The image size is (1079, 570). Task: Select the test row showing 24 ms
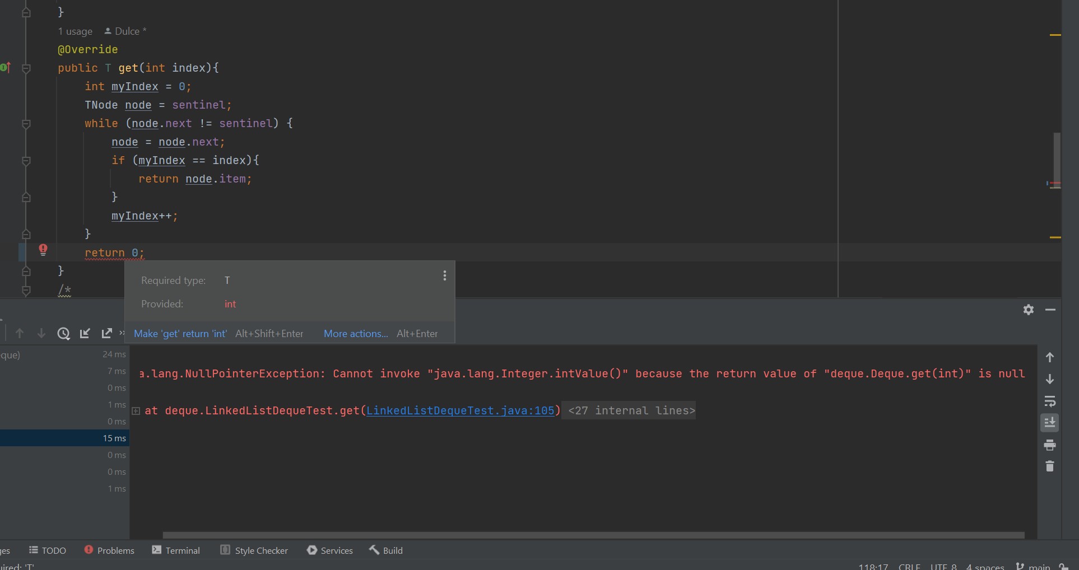tap(64, 354)
